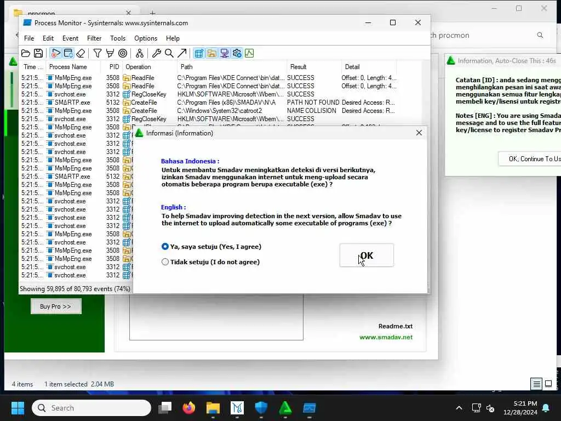Select the Include Process From Window target icon

123,53
